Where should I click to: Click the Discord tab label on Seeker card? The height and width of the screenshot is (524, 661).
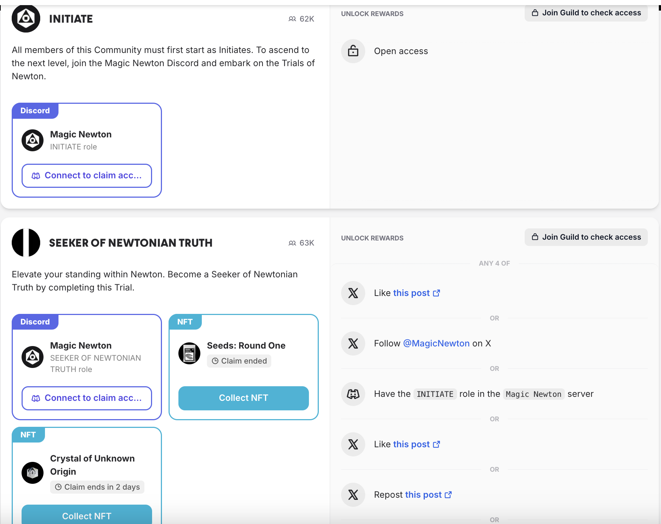(35, 322)
